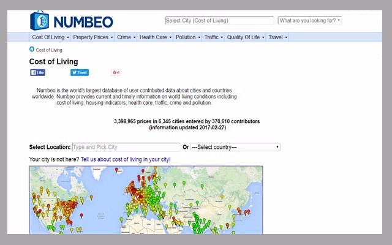Image resolution: width=392 pixels, height=245 pixels.
Task: Open the Cost Of Living menu
Action: (x=50, y=37)
